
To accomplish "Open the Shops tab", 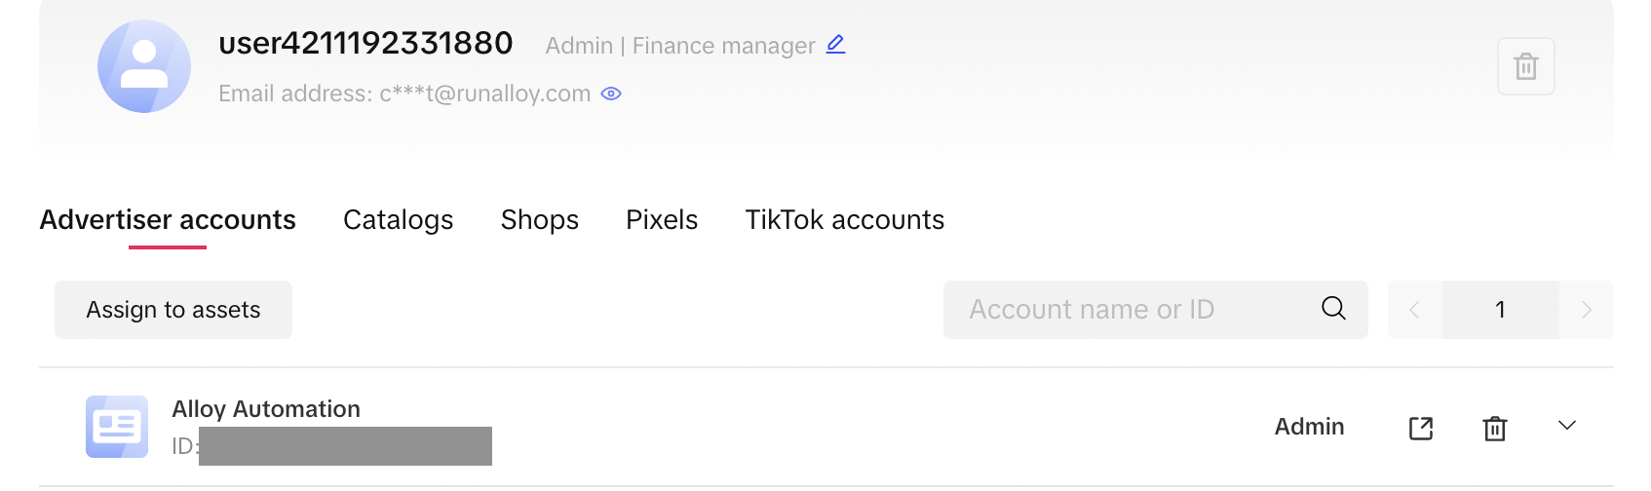I will 539,220.
